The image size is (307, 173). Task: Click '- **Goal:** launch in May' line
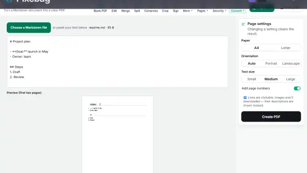click(29, 51)
